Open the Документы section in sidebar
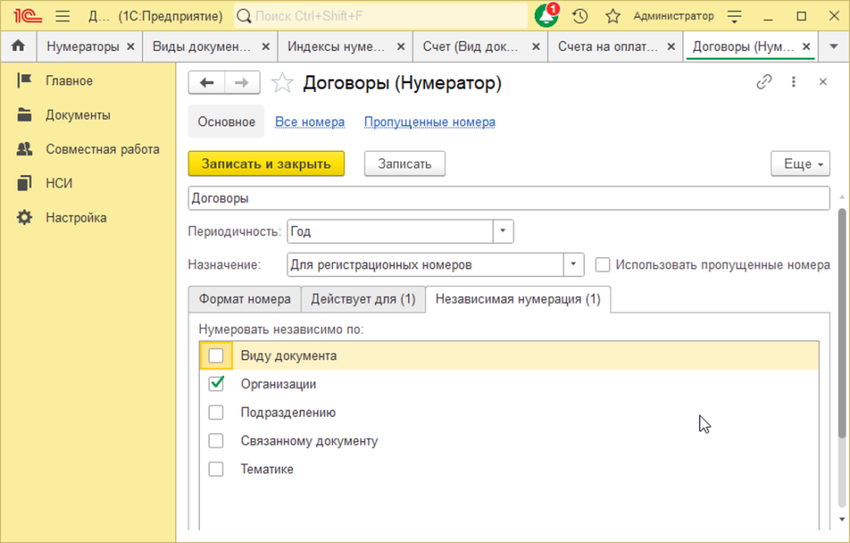This screenshot has height=543, width=850. click(x=77, y=115)
